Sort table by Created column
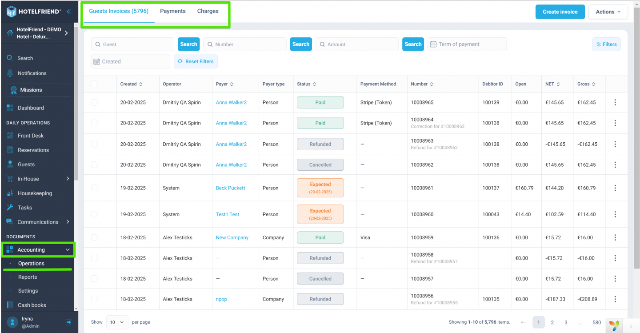The image size is (640, 333). point(131,84)
